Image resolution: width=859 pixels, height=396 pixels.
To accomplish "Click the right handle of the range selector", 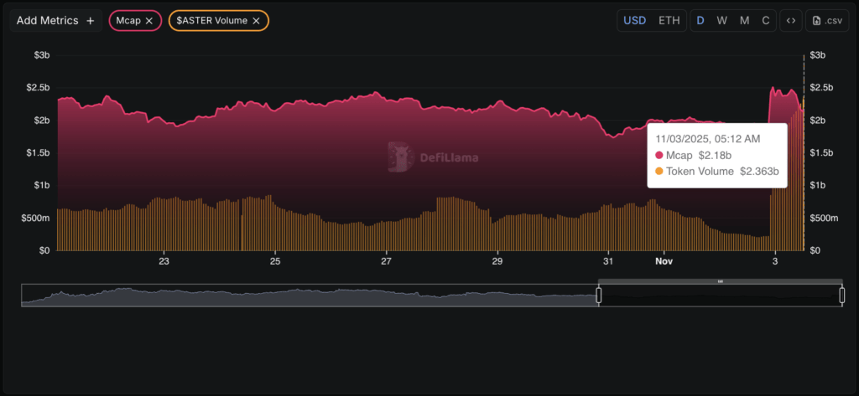I will click(841, 295).
